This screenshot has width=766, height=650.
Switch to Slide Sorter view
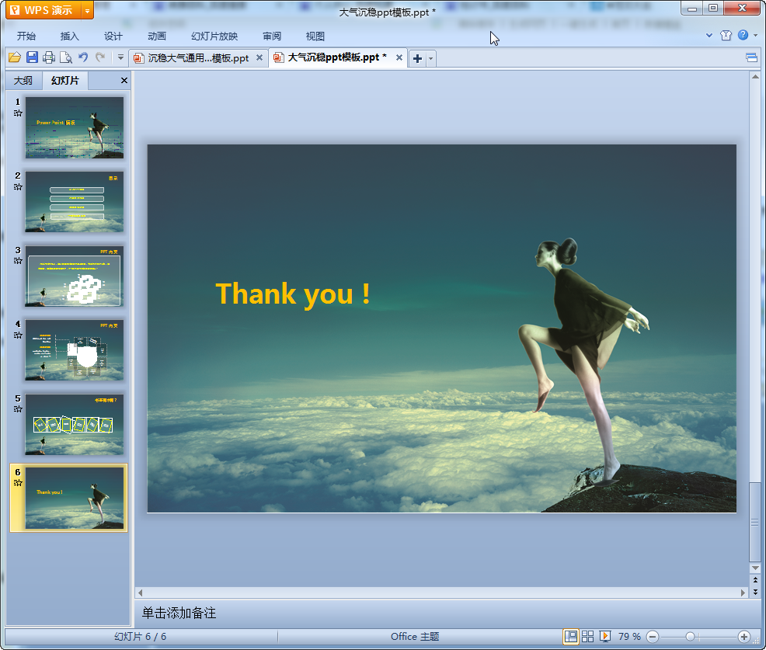(588, 637)
